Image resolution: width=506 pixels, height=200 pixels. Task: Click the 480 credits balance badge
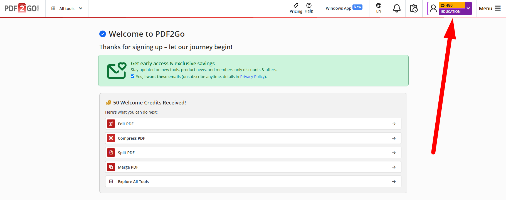tap(451, 5)
